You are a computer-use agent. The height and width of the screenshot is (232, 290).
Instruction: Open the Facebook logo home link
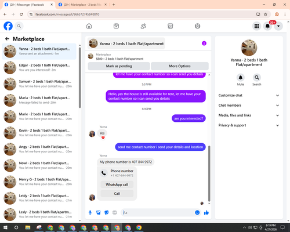tap(8, 26)
